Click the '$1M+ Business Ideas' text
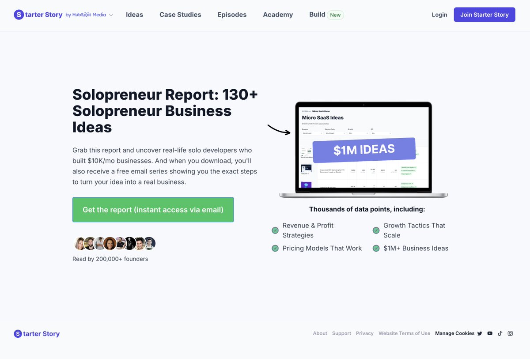 pos(416,248)
